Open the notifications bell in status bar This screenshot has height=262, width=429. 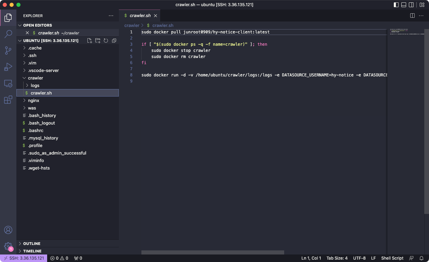tap(422, 258)
